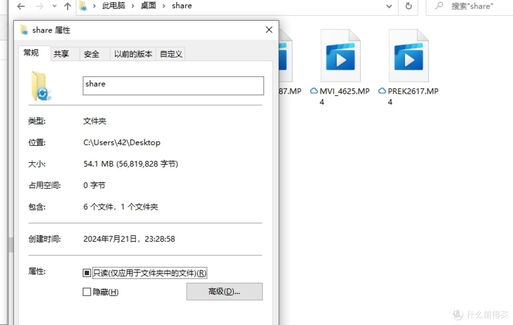Click 6 个文件，1 个文件夹 text
Image resolution: width=513 pixels, height=325 pixels.
click(120, 207)
